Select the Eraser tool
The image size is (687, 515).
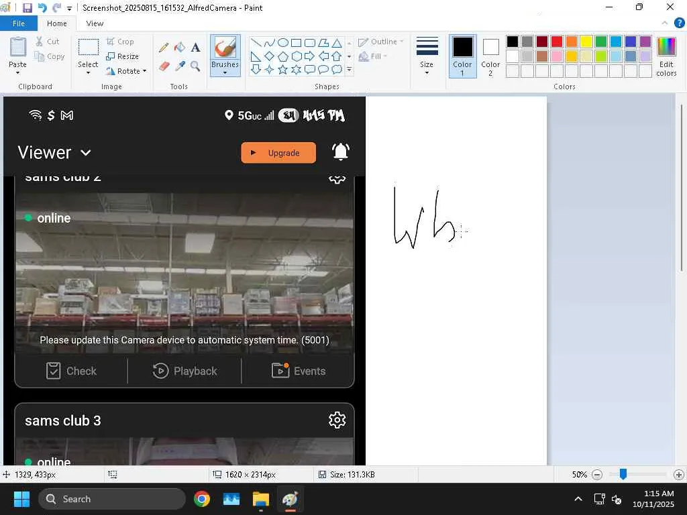point(164,66)
